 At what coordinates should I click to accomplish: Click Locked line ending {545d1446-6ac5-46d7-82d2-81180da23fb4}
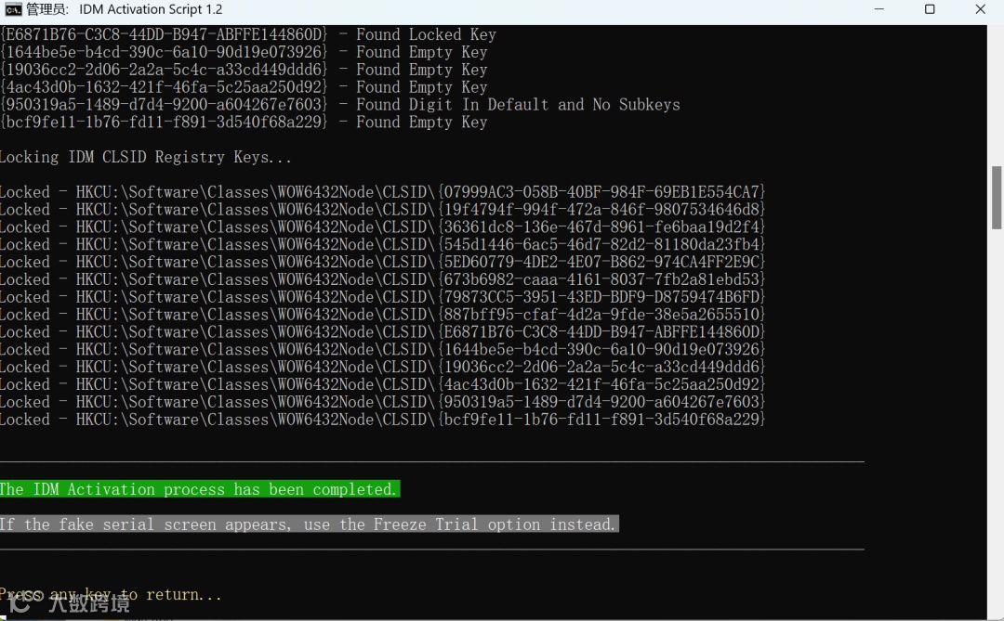(x=383, y=244)
